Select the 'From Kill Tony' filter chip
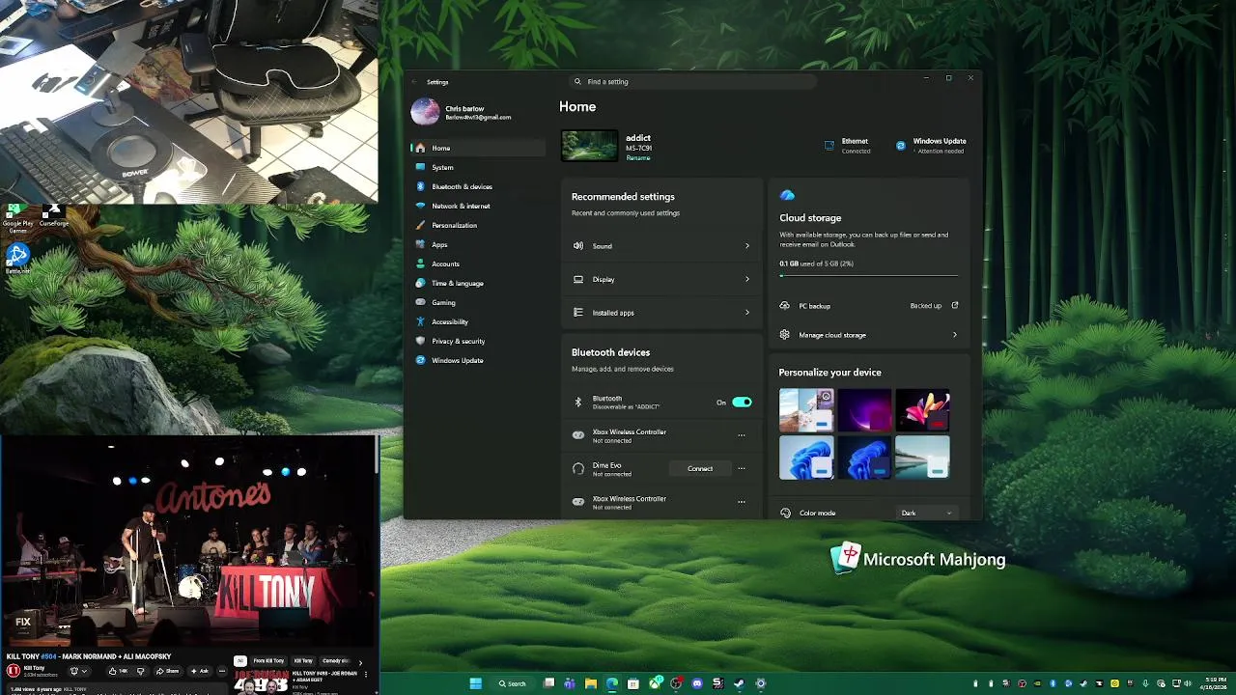 [x=268, y=661]
